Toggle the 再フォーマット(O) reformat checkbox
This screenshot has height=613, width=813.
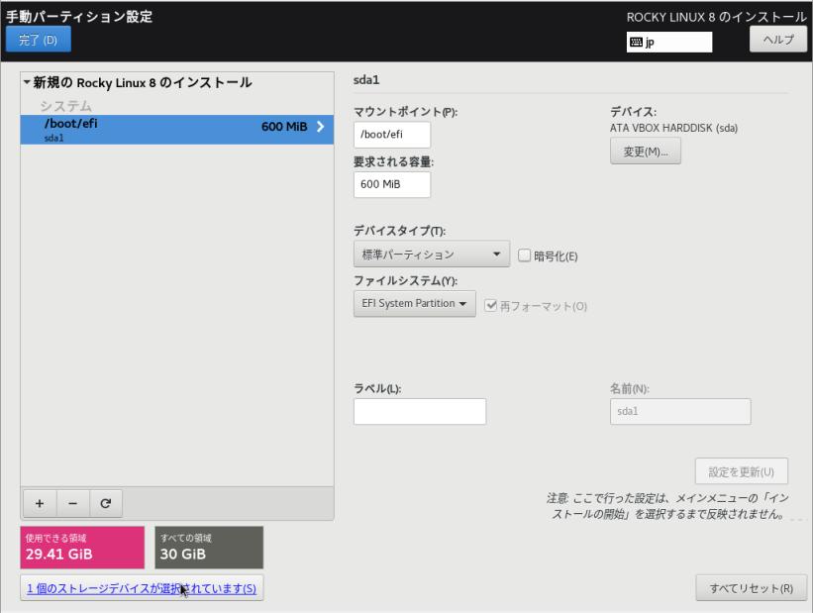pyautogui.click(x=490, y=305)
